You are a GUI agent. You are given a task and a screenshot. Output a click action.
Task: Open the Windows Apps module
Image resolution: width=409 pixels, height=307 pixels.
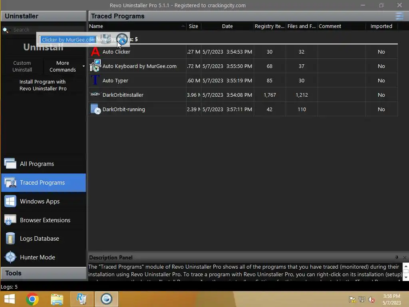pos(43,201)
